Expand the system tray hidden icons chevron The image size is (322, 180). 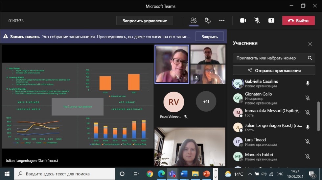[x=250, y=174]
